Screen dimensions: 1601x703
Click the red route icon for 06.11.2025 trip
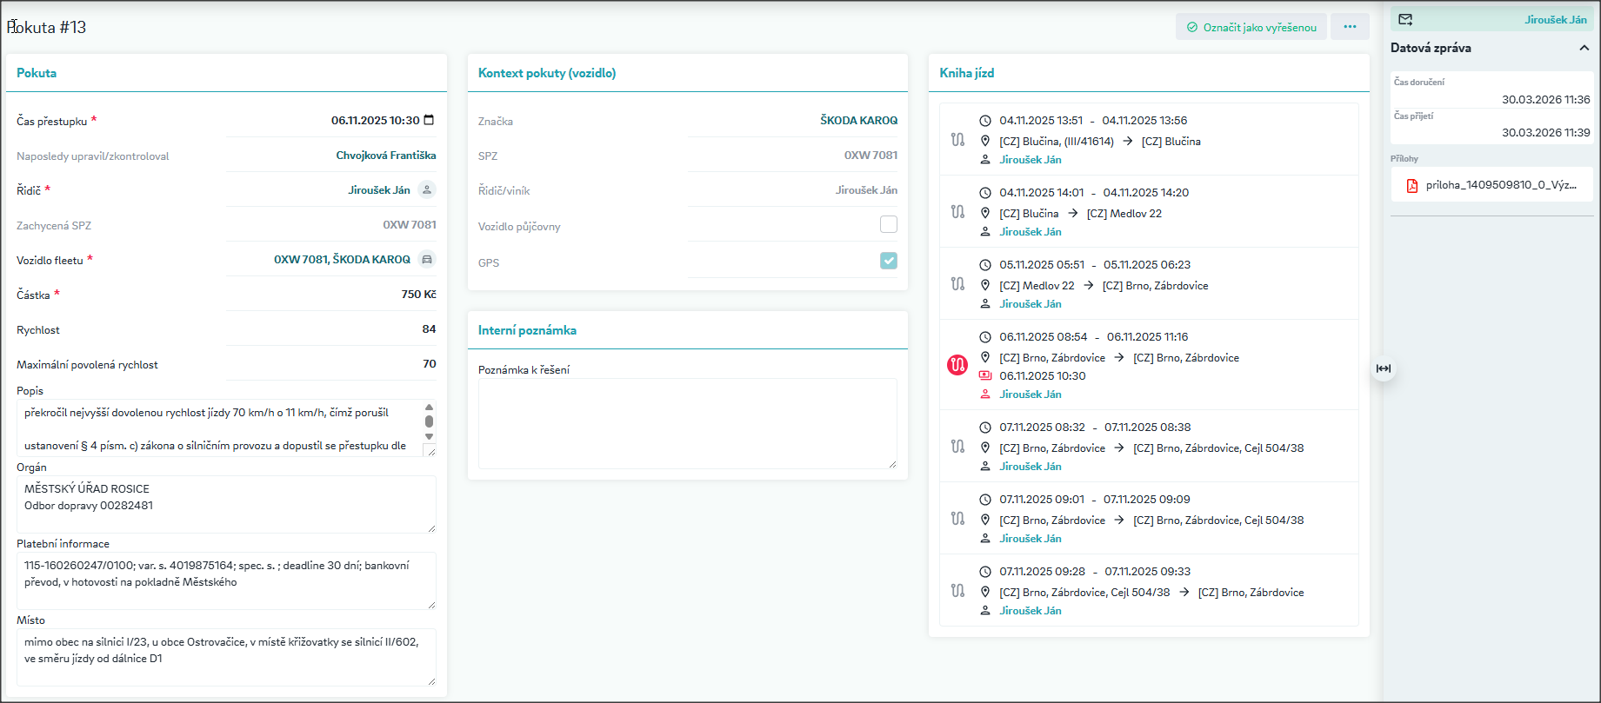pos(957,365)
